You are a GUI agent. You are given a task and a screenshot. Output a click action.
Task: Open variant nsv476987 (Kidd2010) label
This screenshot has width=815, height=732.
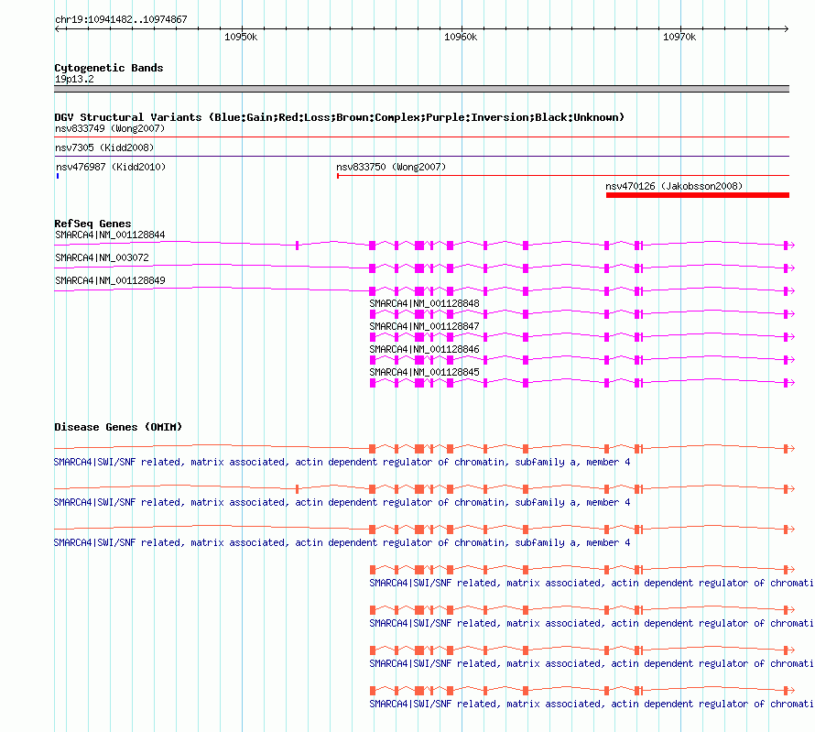click(x=111, y=167)
